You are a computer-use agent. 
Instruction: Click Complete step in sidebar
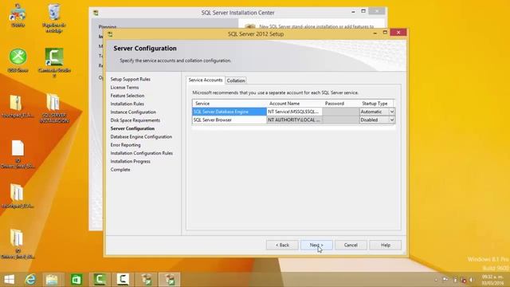tap(120, 170)
